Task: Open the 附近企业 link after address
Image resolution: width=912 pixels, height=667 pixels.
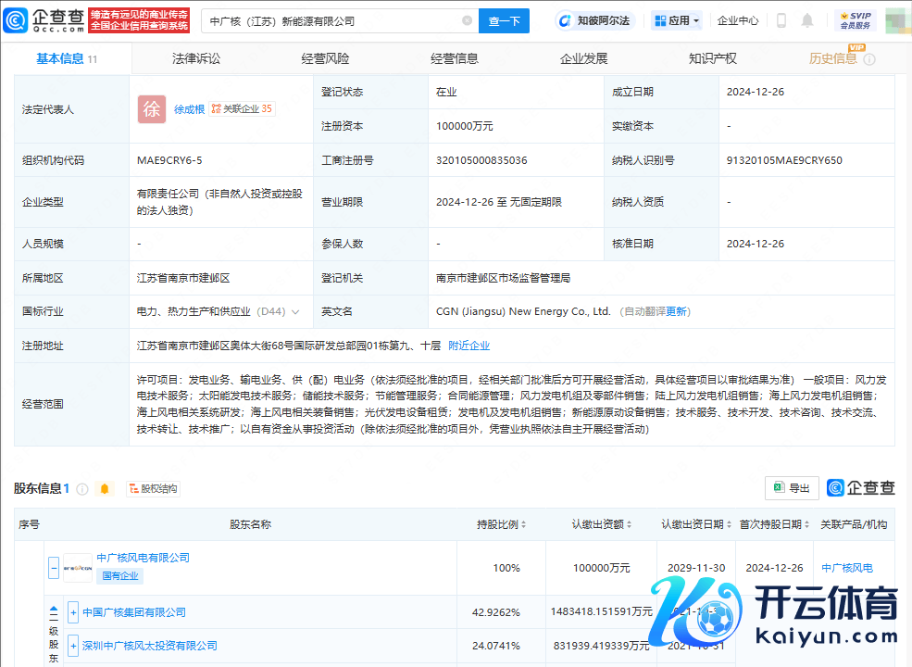Action: coord(468,346)
